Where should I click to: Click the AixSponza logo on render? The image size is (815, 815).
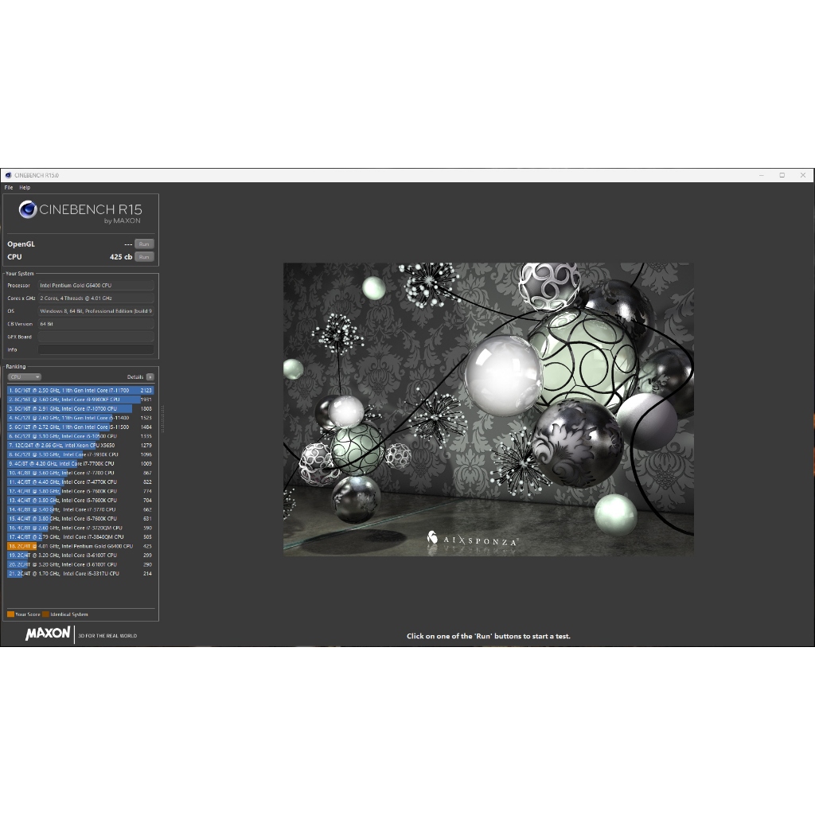[x=473, y=540]
